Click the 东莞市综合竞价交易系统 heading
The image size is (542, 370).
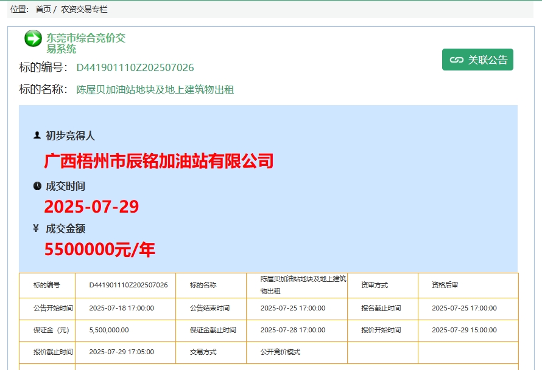pyautogui.click(x=86, y=43)
